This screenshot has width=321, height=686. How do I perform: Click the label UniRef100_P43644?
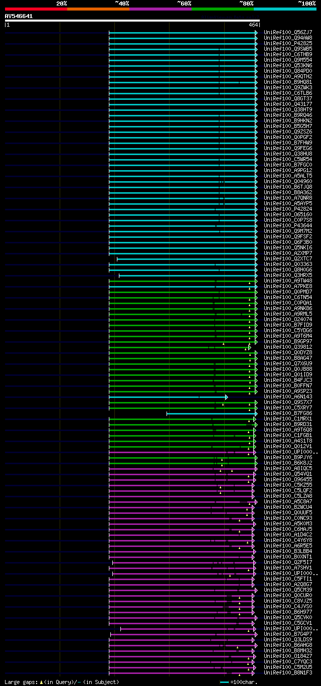point(288,225)
